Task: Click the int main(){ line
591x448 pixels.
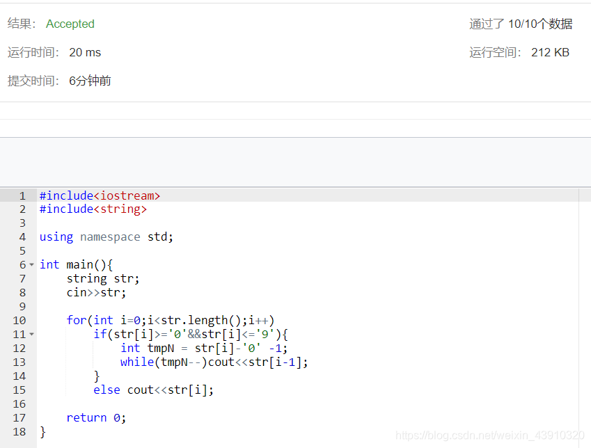Action: point(76,265)
